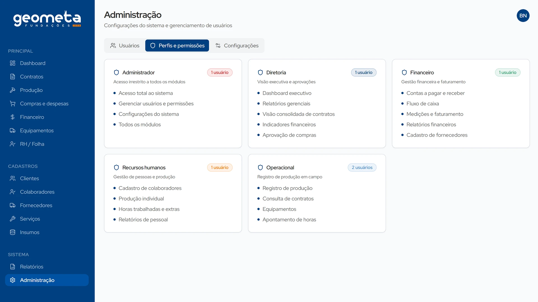Click the 2 usuários badge on Operacional
The width and height of the screenshot is (538, 302).
pos(362,167)
